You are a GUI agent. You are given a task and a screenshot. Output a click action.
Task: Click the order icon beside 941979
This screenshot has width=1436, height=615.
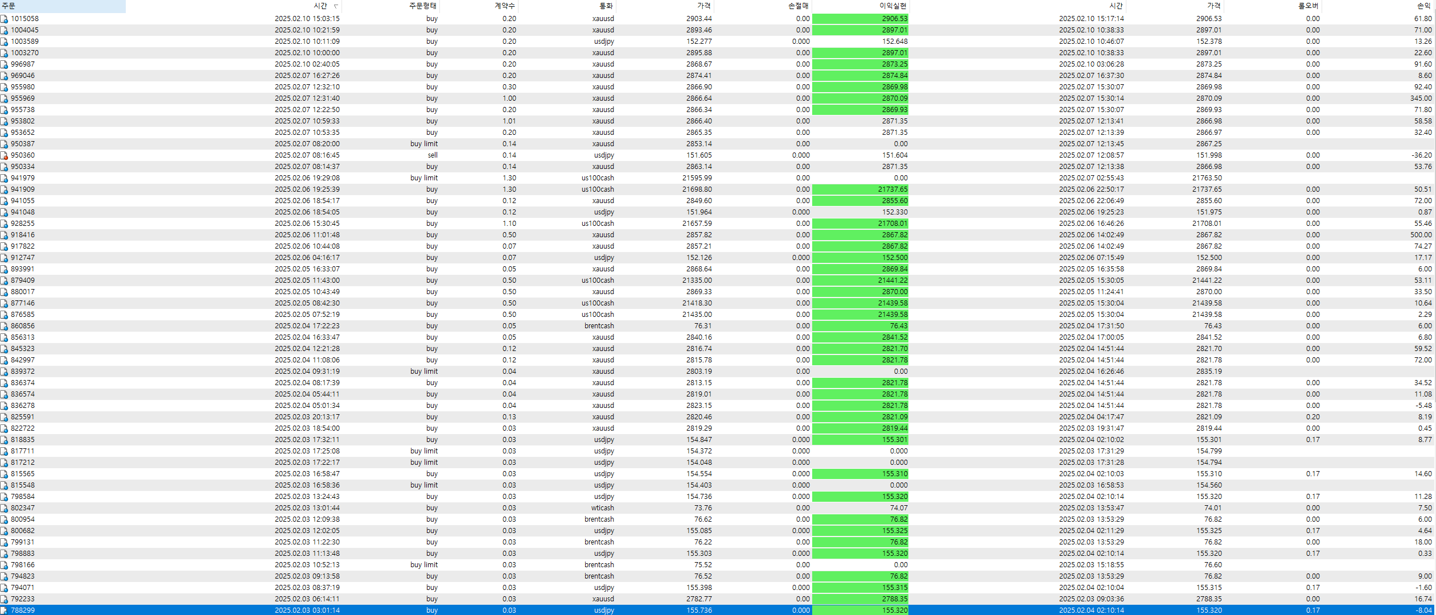(4, 178)
